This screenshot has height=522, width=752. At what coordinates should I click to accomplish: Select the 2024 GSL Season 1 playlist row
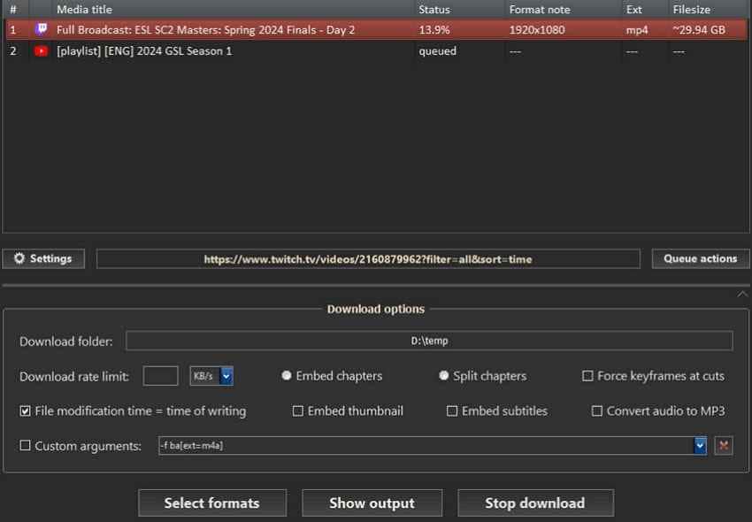[x=377, y=50]
